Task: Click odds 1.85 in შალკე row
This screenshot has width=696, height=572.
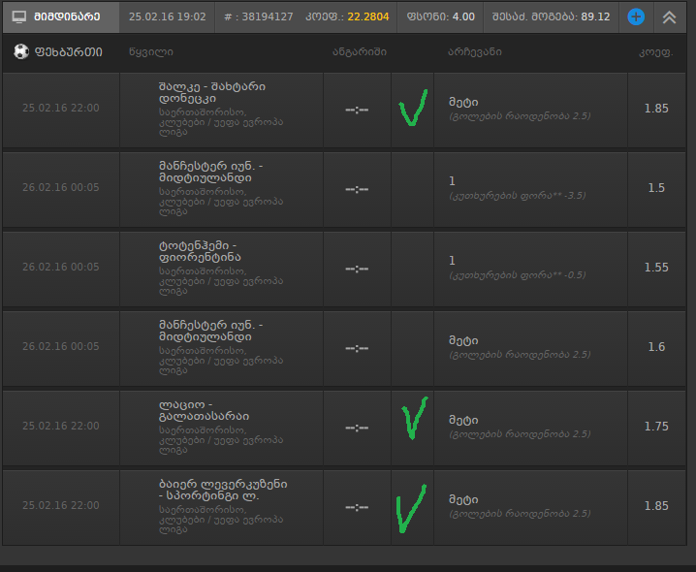Action: pyautogui.click(x=656, y=109)
